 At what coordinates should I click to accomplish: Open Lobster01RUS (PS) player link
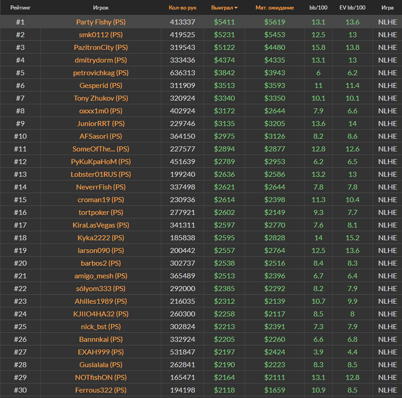(100, 174)
